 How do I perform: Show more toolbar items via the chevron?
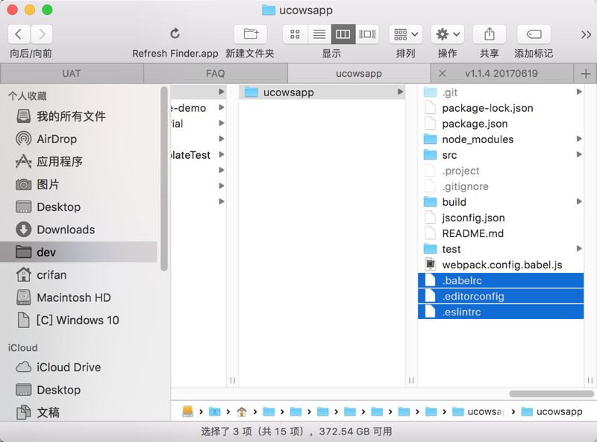click(586, 34)
